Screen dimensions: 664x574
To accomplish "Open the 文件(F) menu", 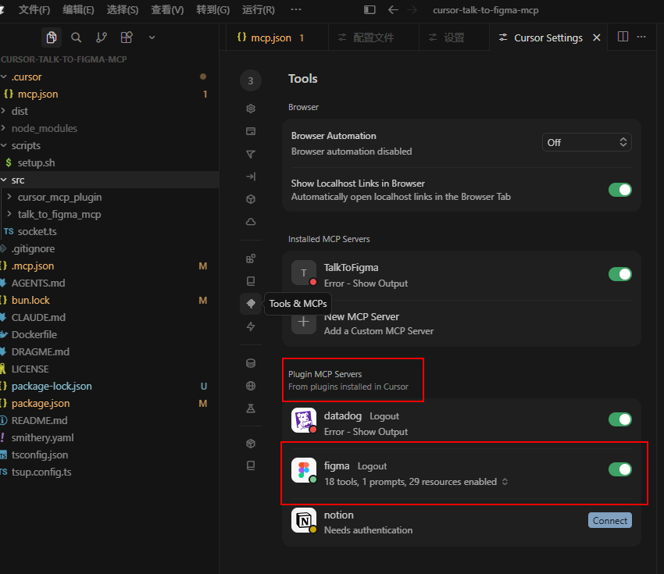I will click(34, 9).
